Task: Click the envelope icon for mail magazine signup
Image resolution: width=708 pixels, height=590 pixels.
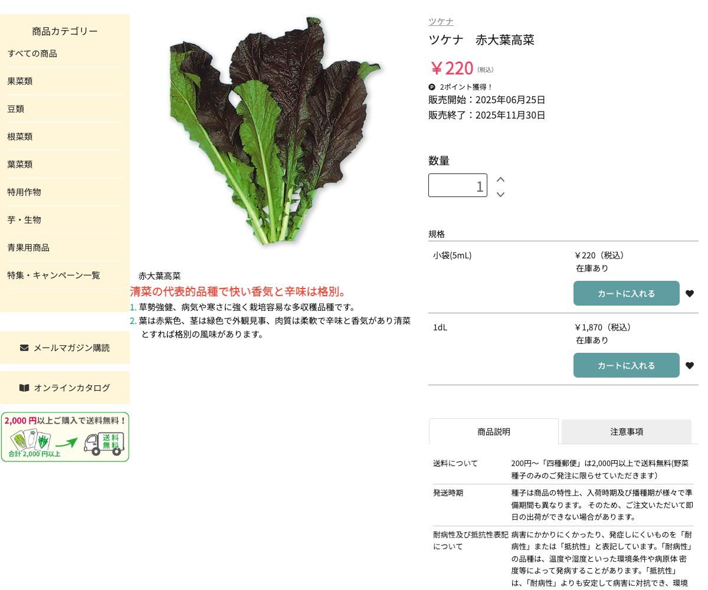Action: tap(24, 348)
